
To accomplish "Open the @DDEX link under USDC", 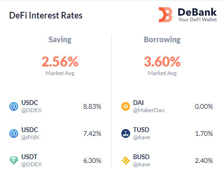I will 31,110.
